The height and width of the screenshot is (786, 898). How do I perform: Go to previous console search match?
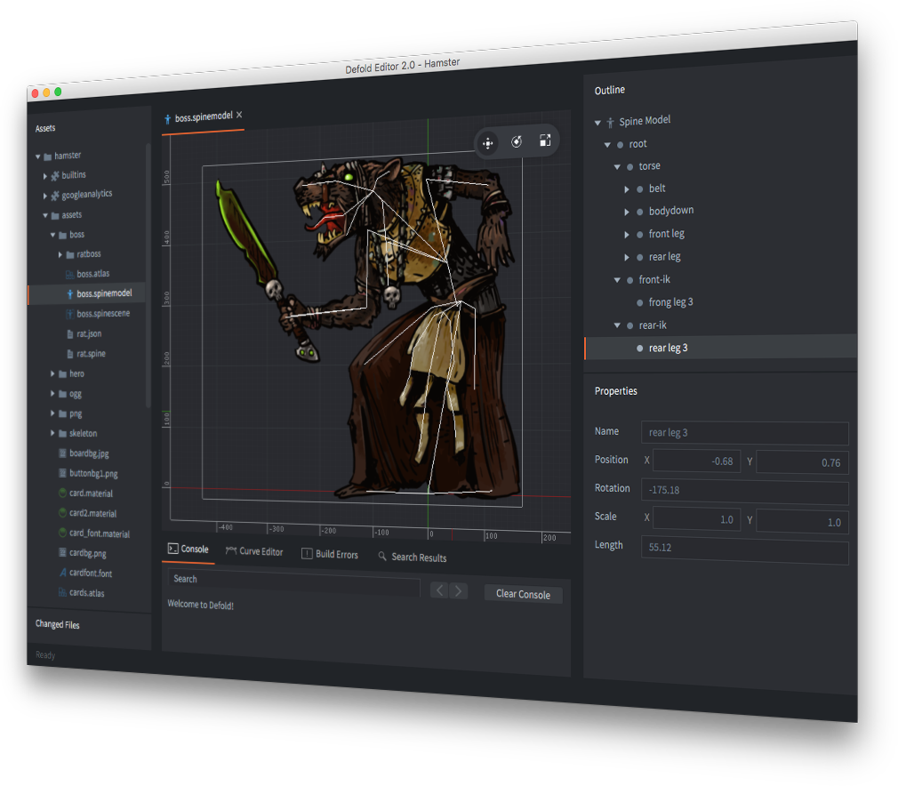point(439,590)
